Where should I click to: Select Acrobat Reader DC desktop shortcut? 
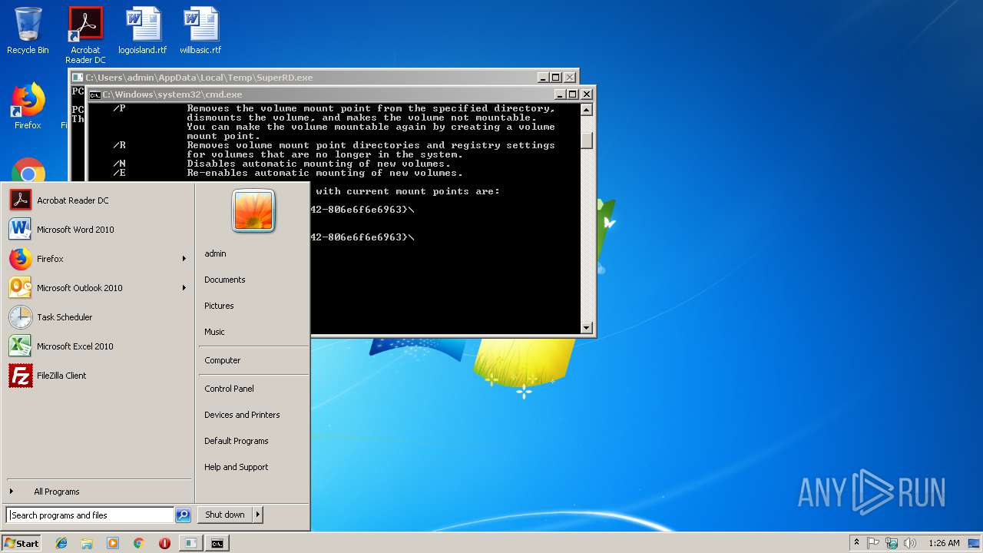click(x=85, y=35)
